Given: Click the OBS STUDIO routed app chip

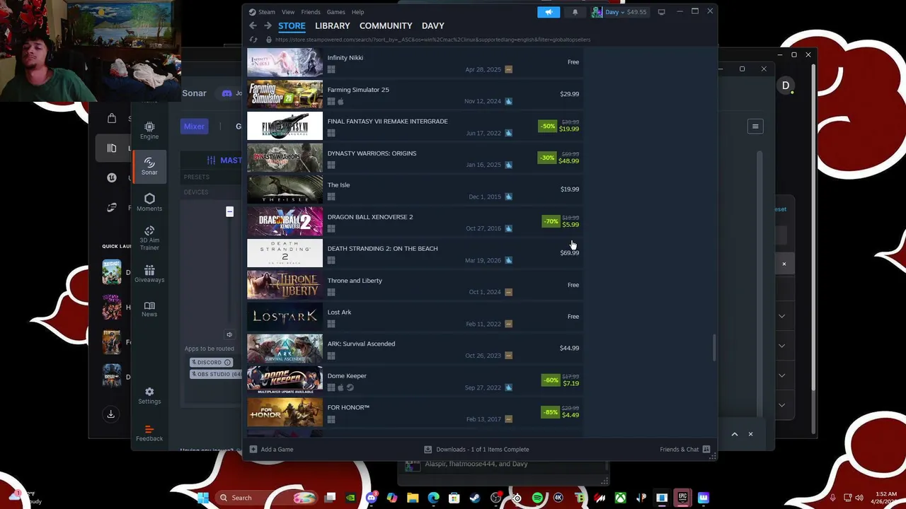Looking at the screenshot, I should point(216,374).
